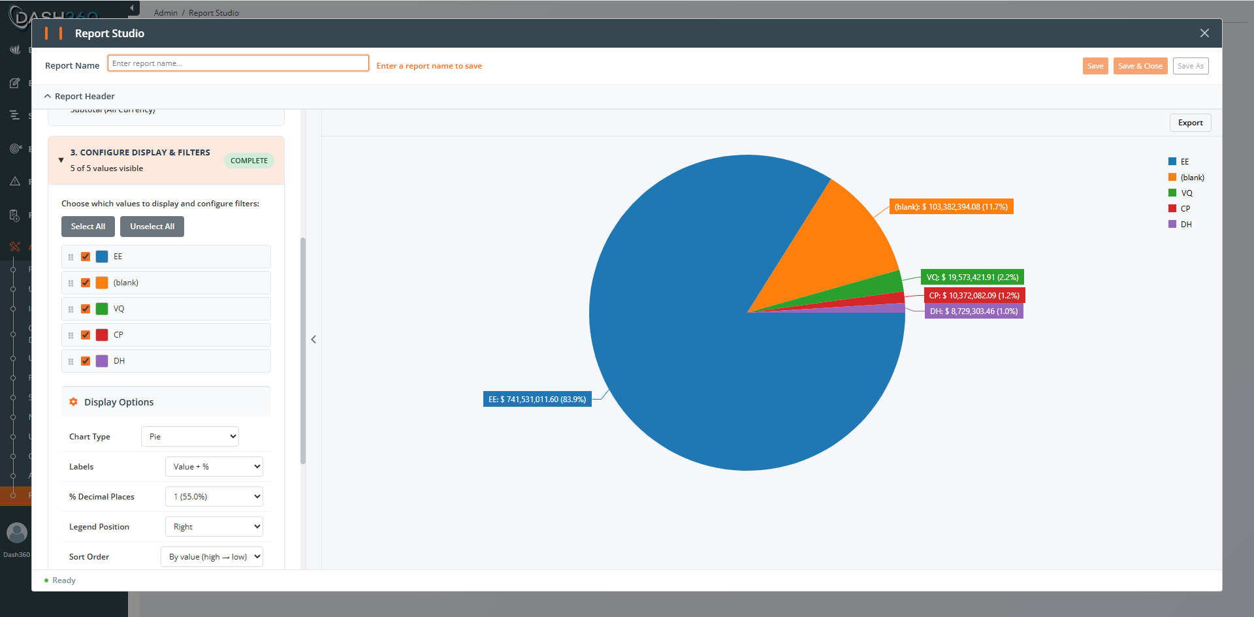The width and height of the screenshot is (1254, 617).
Task: Open the sidebar target icon
Action: click(x=15, y=149)
